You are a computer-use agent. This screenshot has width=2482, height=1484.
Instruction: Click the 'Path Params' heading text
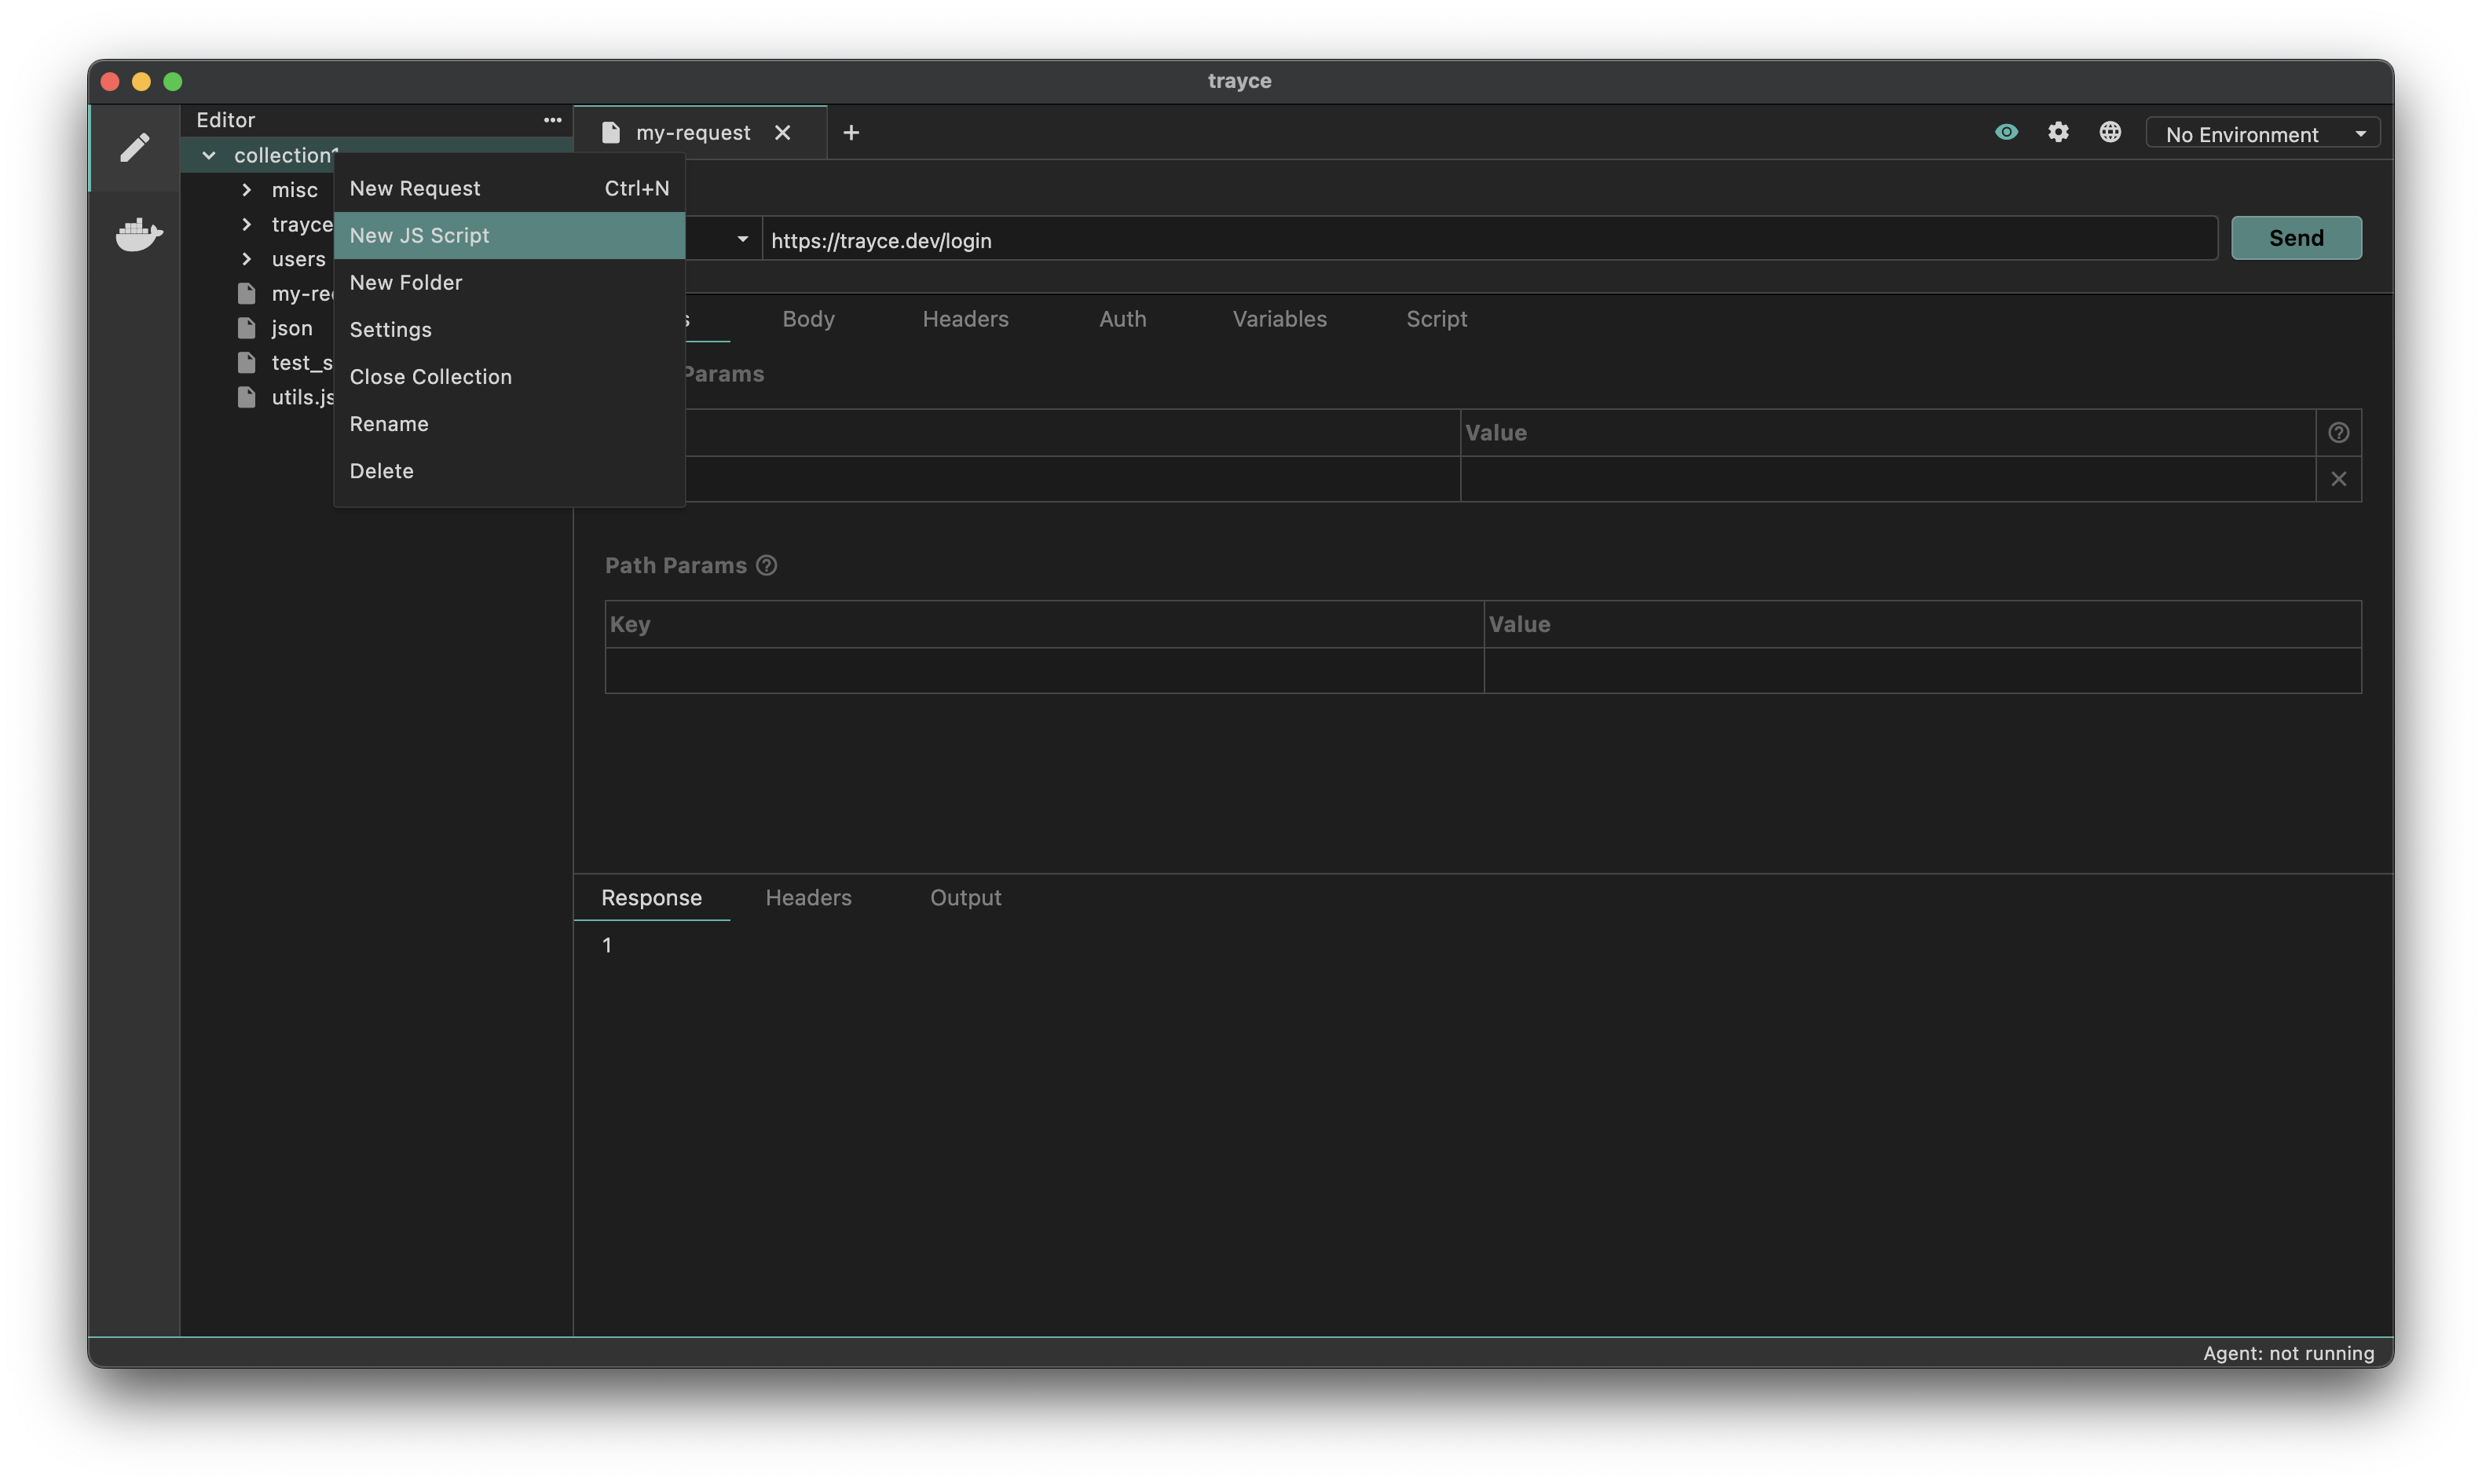[676, 566]
